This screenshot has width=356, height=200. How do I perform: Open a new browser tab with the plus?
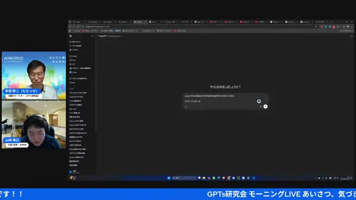pyautogui.click(x=332, y=22)
